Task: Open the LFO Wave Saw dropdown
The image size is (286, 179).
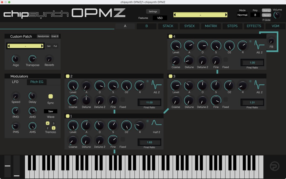Action: (50, 111)
